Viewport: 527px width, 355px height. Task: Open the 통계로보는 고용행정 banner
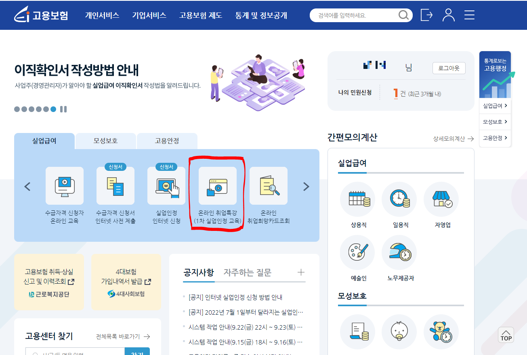point(495,75)
